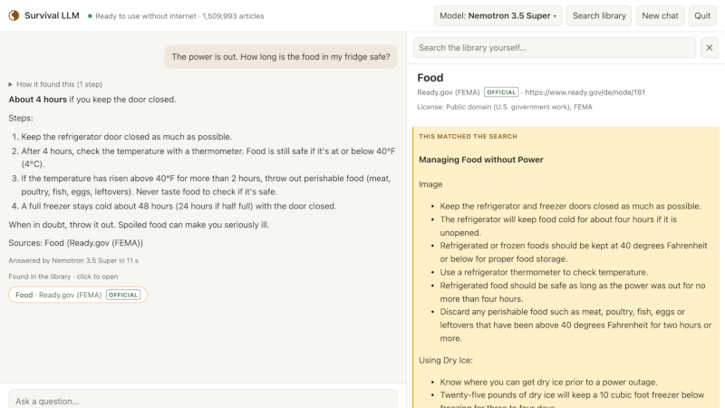Click the "Ask a question" input box
This screenshot has height=408, width=725.
pos(203,400)
